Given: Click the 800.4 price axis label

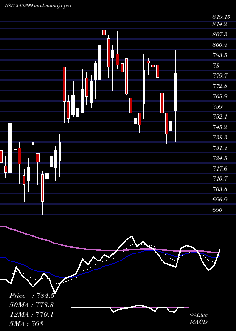Looking at the screenshot, I should [x=220, y=44].
